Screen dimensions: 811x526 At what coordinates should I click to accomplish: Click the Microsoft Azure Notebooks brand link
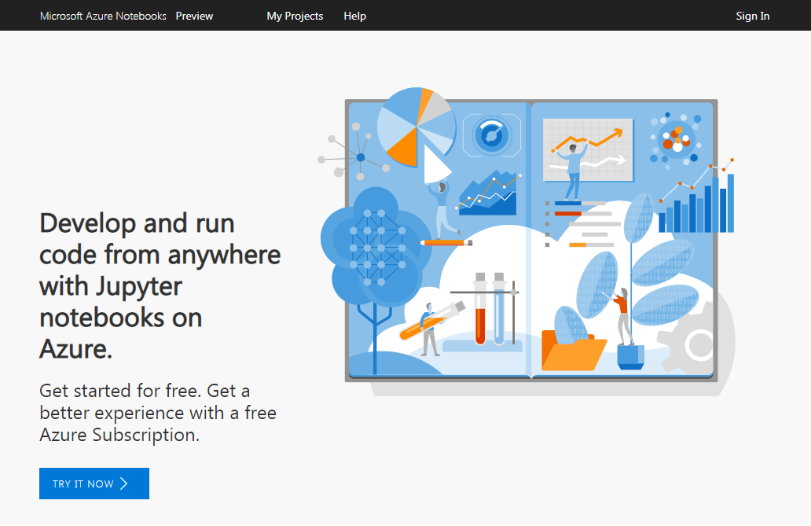[103, 16]
